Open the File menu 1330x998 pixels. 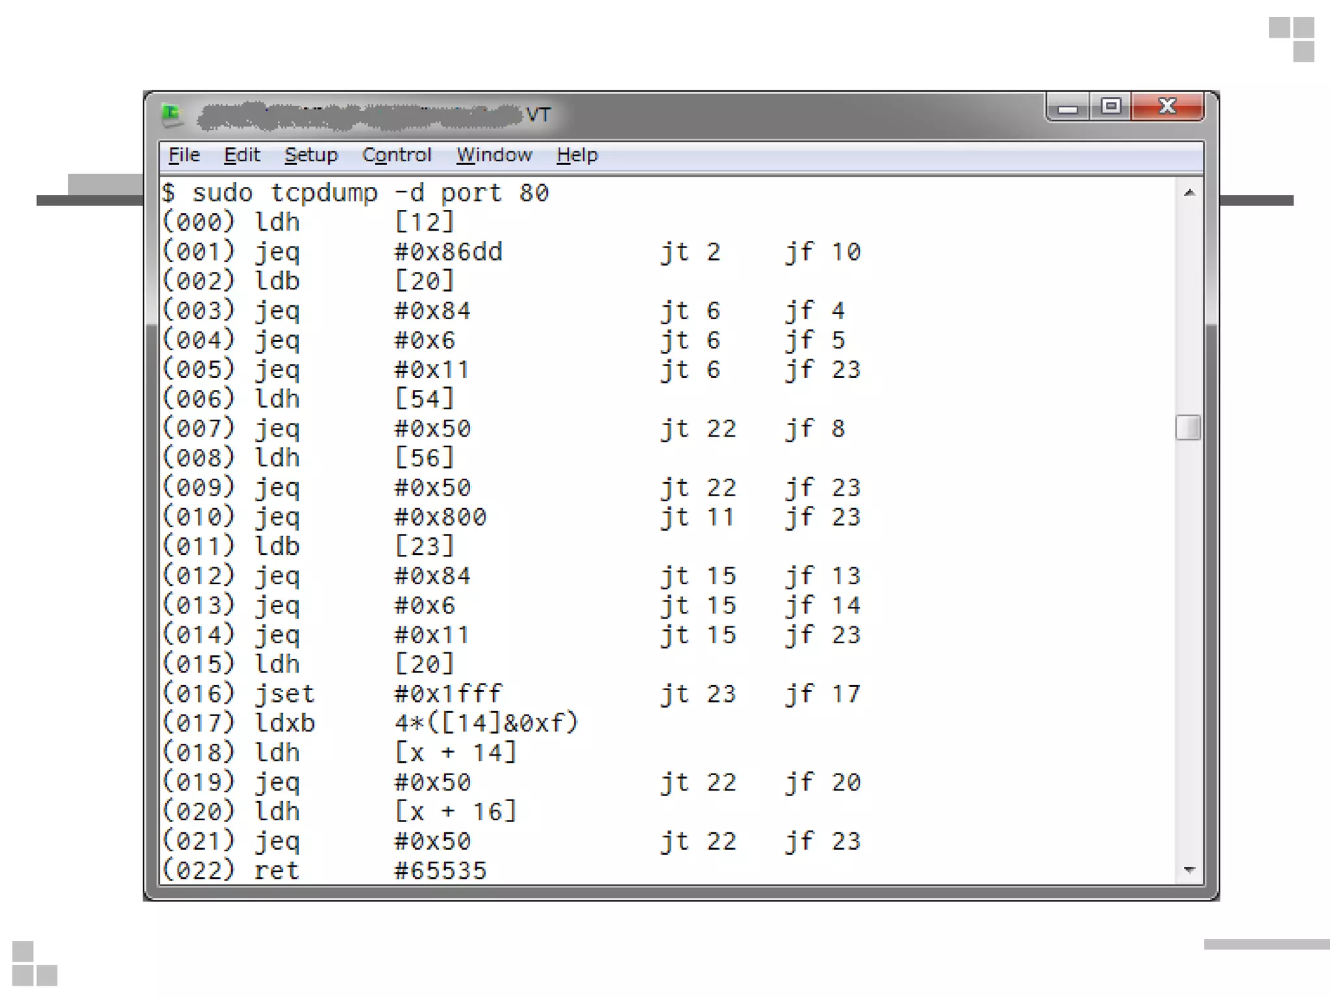click(x=184, y=155)
